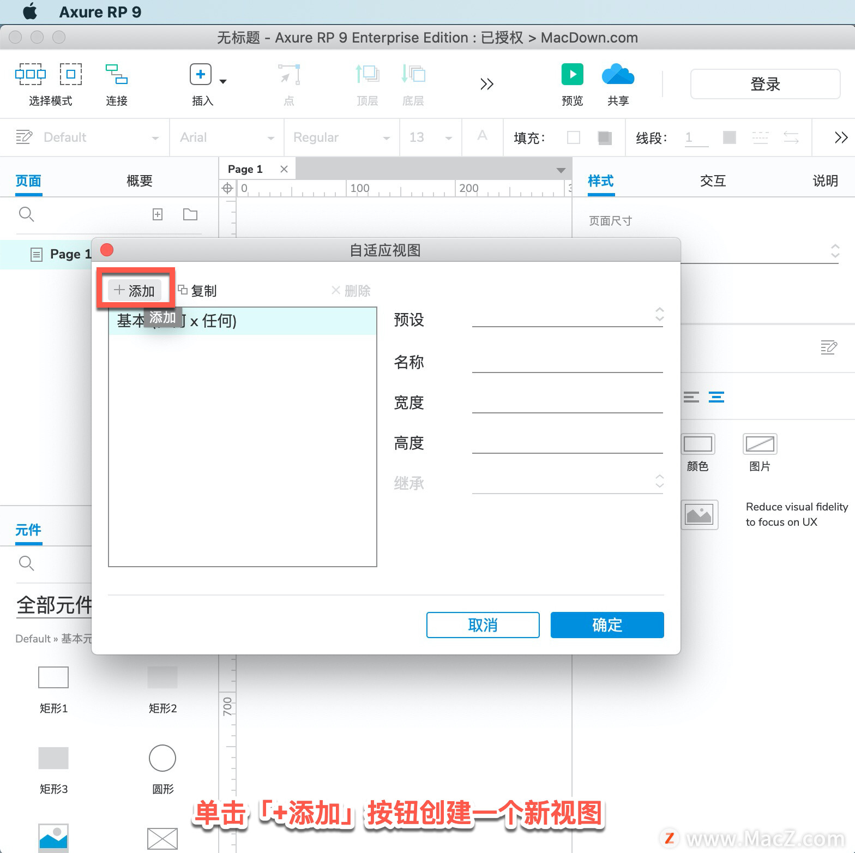Click the empty fill color swatch
Screen dimensions: 855x853
(x=574, y=137)
